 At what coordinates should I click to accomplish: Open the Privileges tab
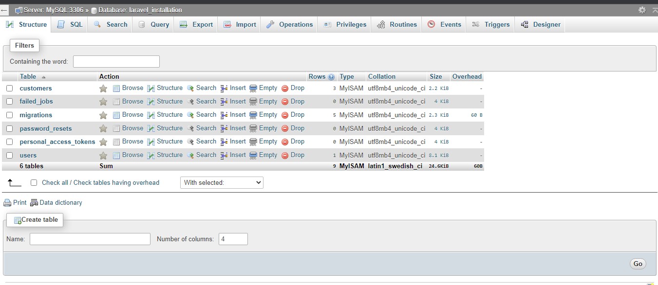click(x=345, y=25)
